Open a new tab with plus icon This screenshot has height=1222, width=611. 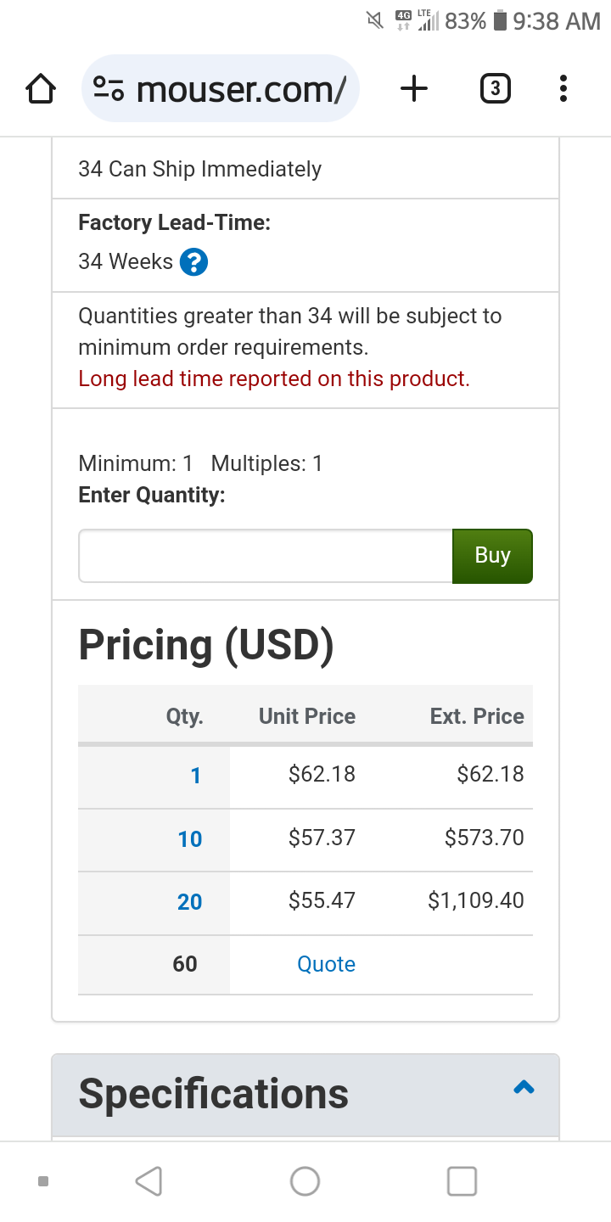point(413,88)
